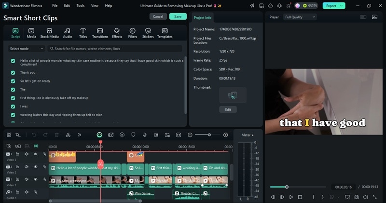Open the Tools menu
The image size is (386, 203).
tap(81, 5)
